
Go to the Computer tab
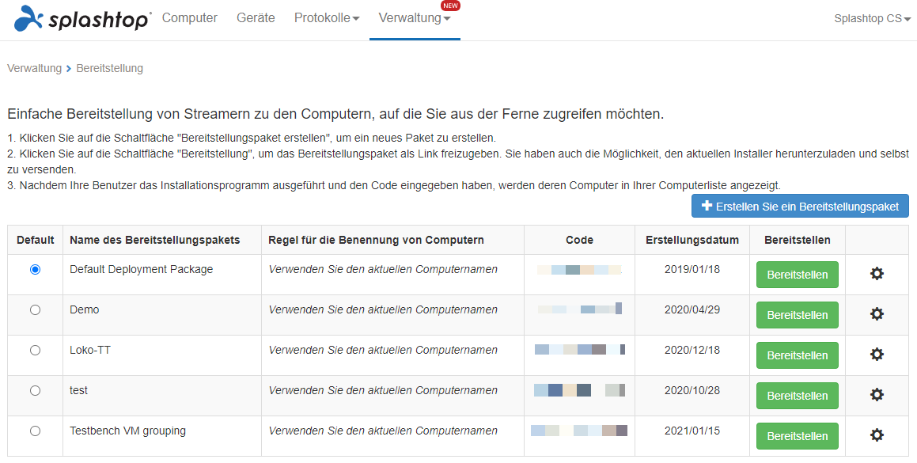point(189,18)
